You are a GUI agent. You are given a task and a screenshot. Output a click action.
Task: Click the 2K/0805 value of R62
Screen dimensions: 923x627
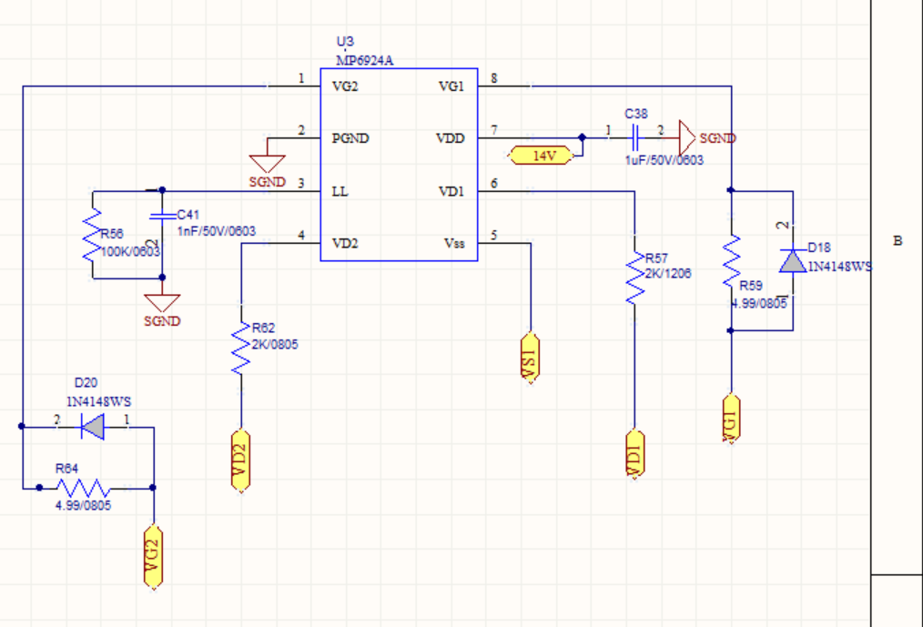pyautogui.click(x=275, y=344)
